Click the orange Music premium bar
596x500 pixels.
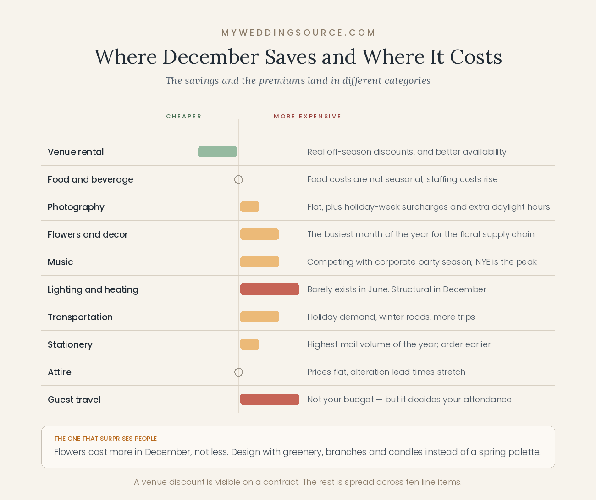click(x=259, y=261)
